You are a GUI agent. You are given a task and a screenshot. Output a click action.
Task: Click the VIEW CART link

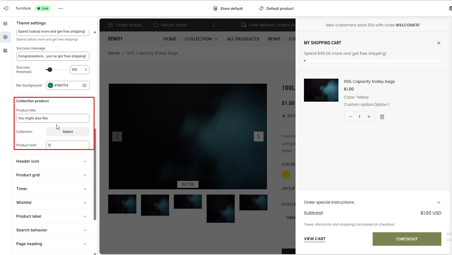[x=315, y=239]
